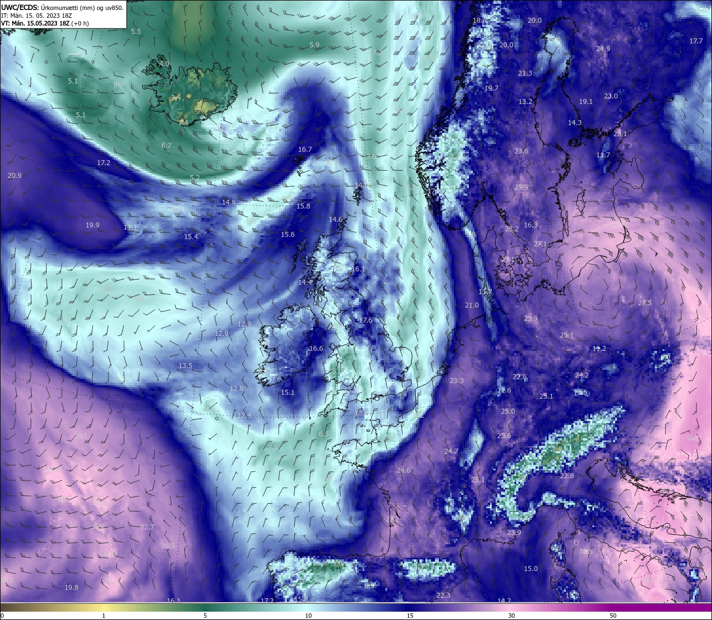Click the 25.0 map value

(x=508, y=411)
